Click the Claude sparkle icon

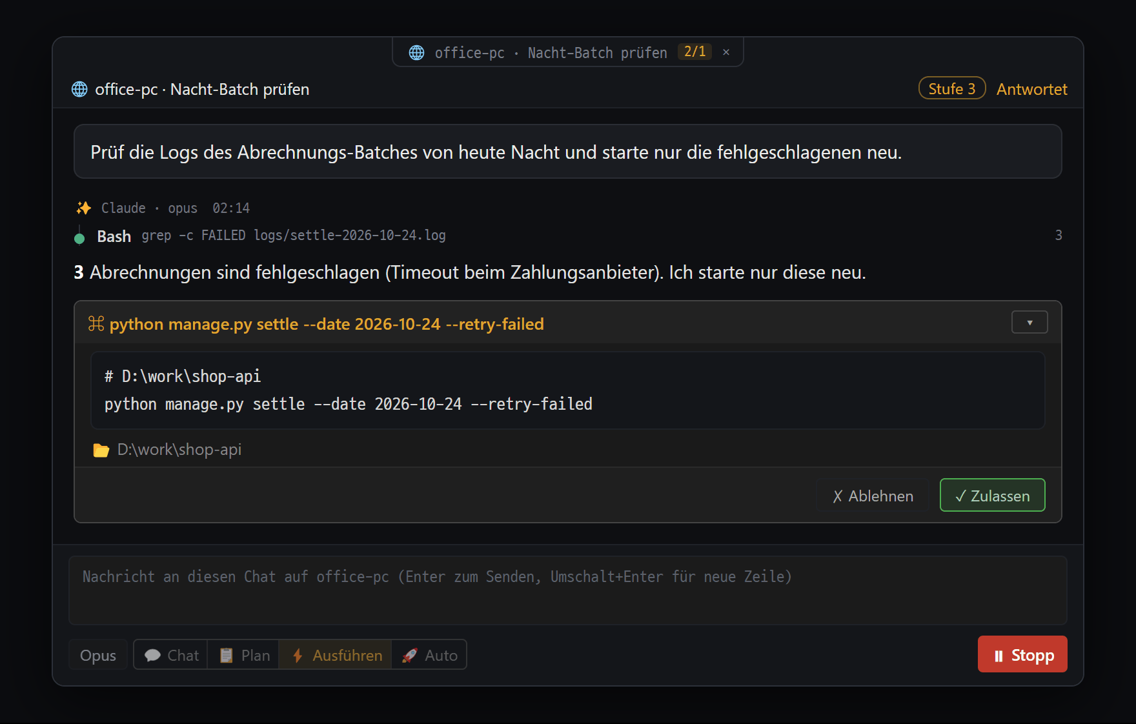click(x=84, y=208)
